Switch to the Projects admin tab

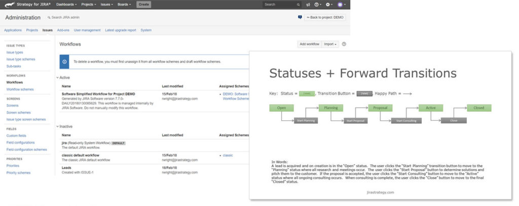(x=32, y=30)
